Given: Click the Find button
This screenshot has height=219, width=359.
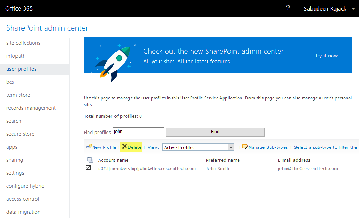Looking at the screenshot, I should point(215,132).
